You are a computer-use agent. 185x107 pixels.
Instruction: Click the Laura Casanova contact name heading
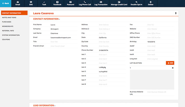point(43,13)
